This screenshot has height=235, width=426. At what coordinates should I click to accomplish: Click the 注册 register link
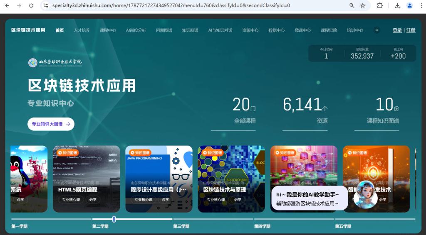(x=411, y=30)
